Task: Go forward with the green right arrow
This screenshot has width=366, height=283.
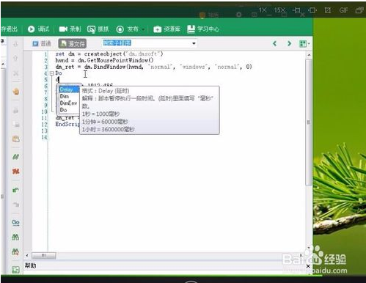Action: (290, 44)
